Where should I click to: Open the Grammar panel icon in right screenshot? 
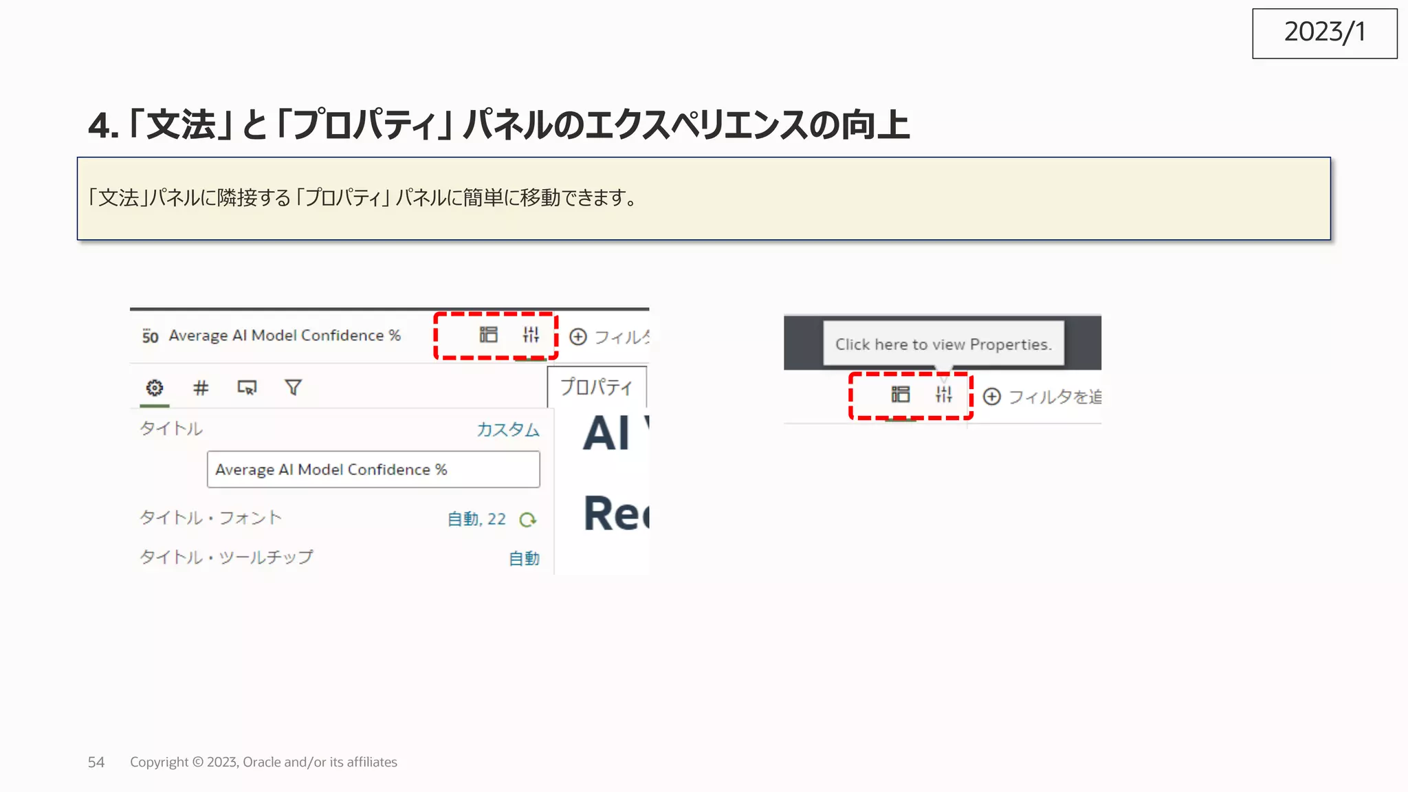point(900,394)
